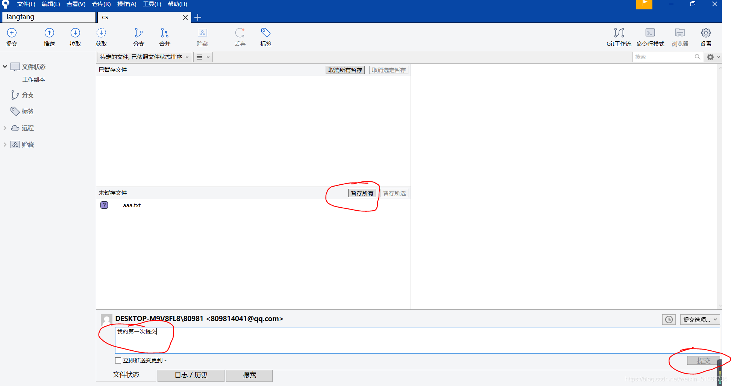Click the 贮藏 stash toolbar icon
Screen dimensions: 731x386
pyautogui.click(x=202, y=37)
